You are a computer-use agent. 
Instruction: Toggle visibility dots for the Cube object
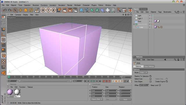(152, 27)
